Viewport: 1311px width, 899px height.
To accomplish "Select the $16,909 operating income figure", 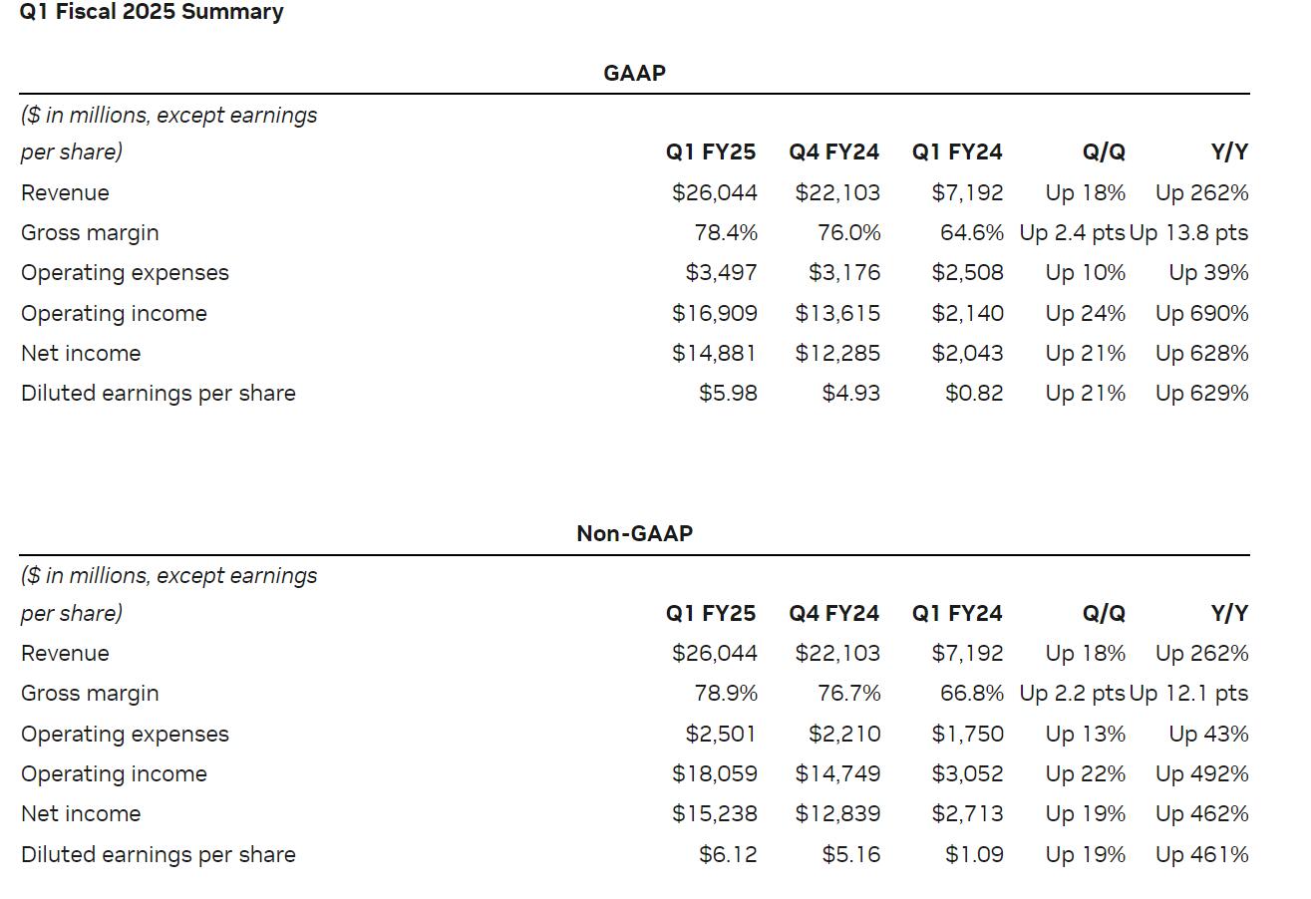I will point(715,313).
